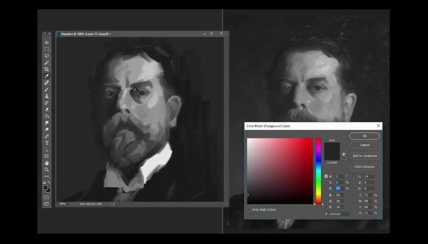Select the Path Selection arrow tool
The image size is (428, 244).
tap(47, 149)
